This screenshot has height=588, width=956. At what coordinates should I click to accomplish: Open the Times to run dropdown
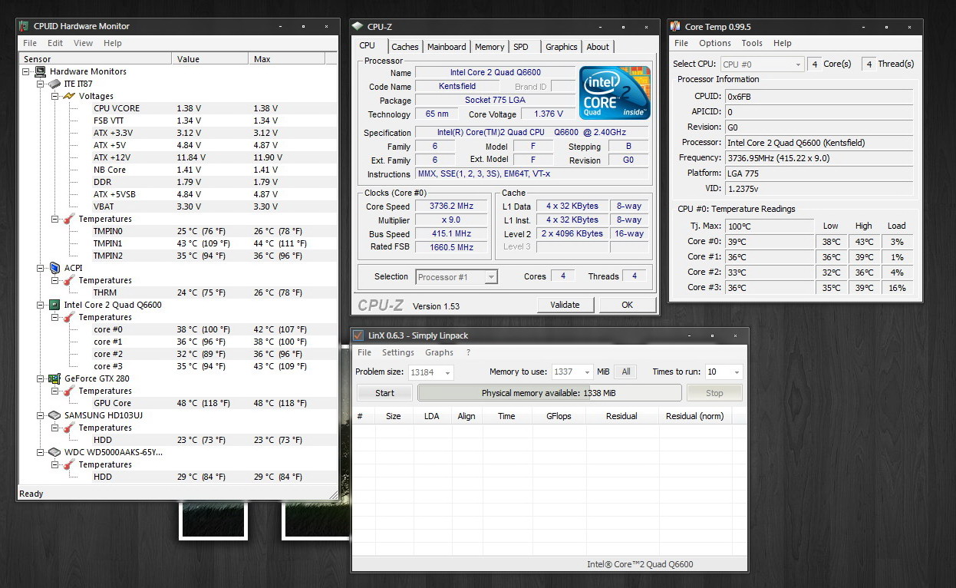[x=737, y=372]
